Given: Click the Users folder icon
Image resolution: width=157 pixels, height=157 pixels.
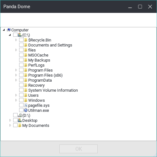Looking at the screenshot, I should (26, 95).
